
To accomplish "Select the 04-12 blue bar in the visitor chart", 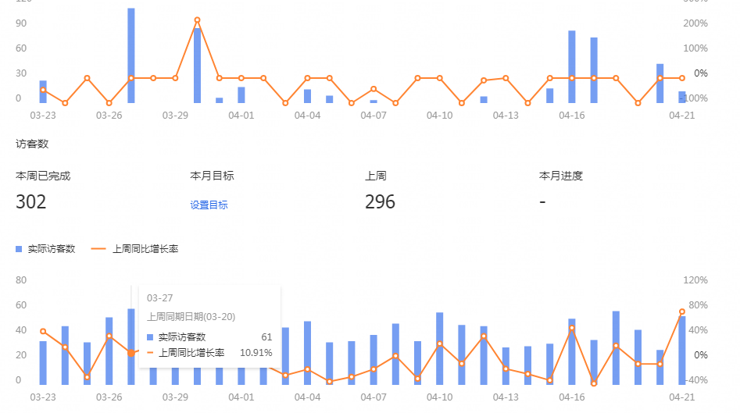I will click(x=484, y=355).
